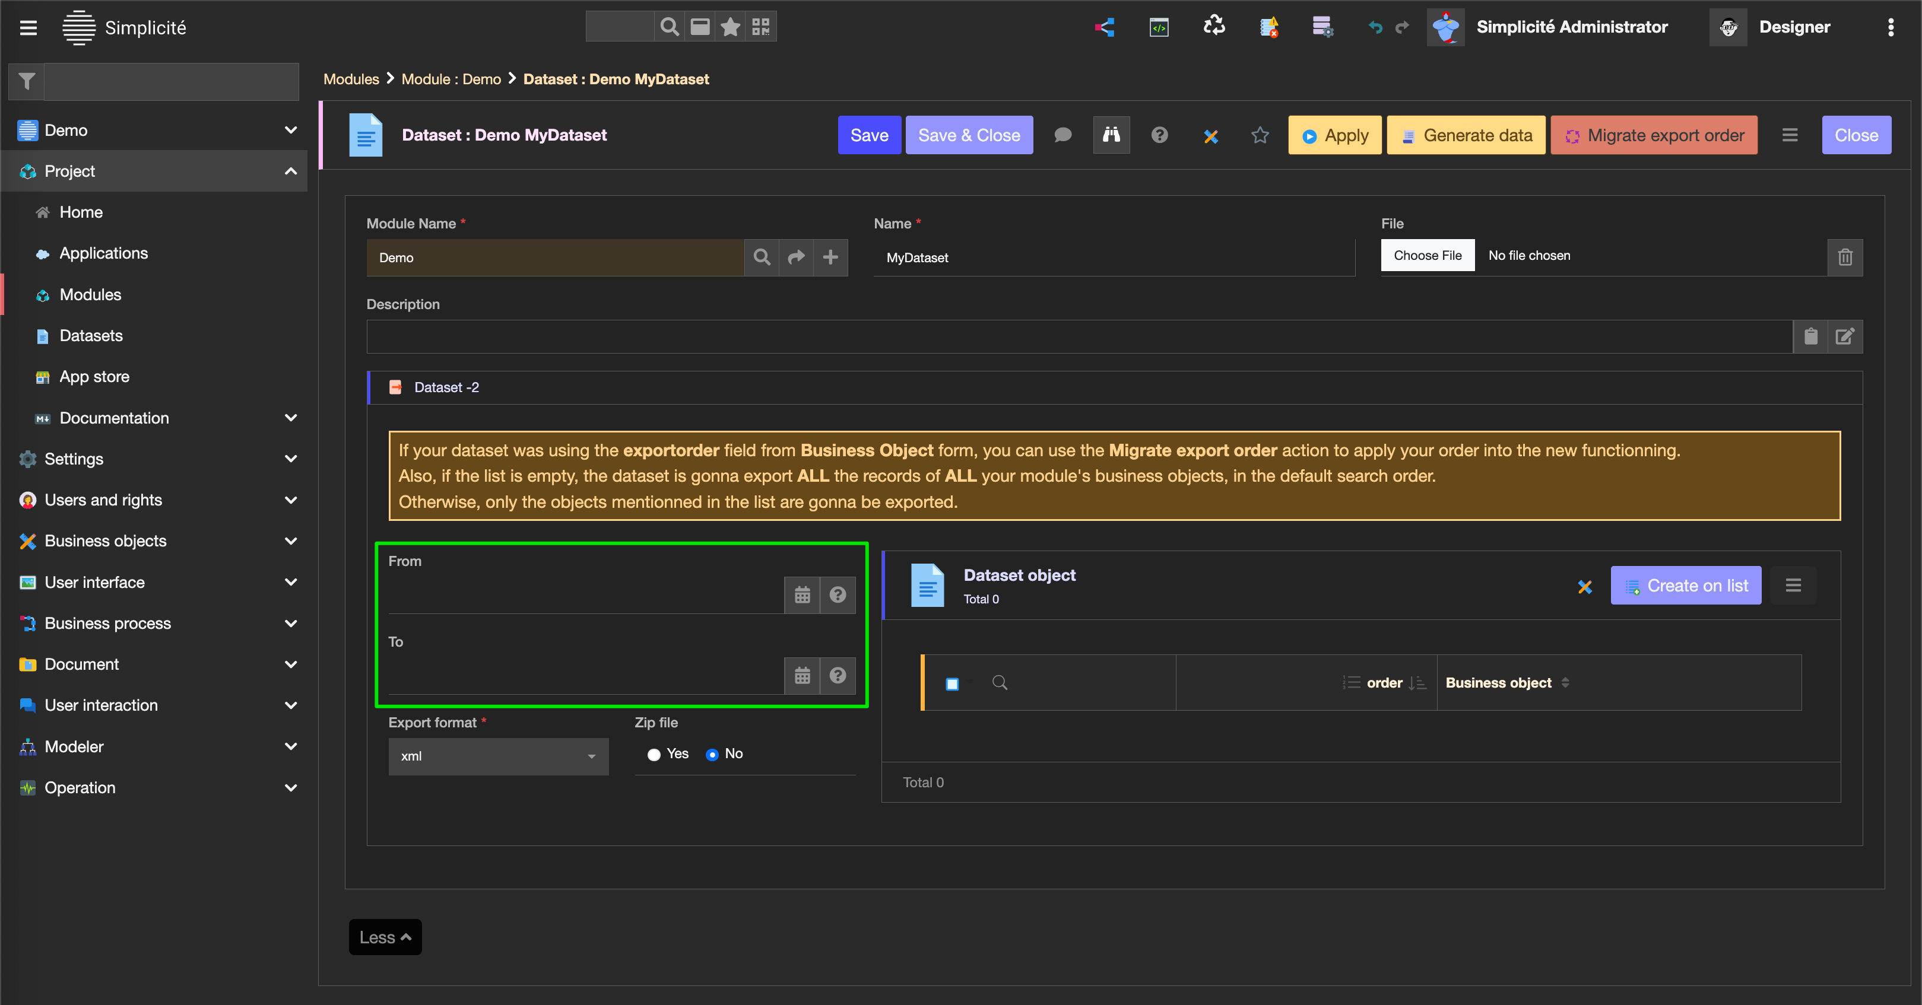Click magnifier icon in Module Name field
The height and width of the screenshot is (1005, 1922).
click(x=761, y=257)
